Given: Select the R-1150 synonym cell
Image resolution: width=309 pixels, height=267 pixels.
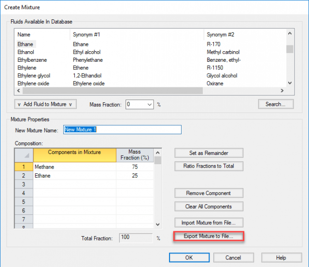Looking at the screenshot, I should (x=215, y=68).
